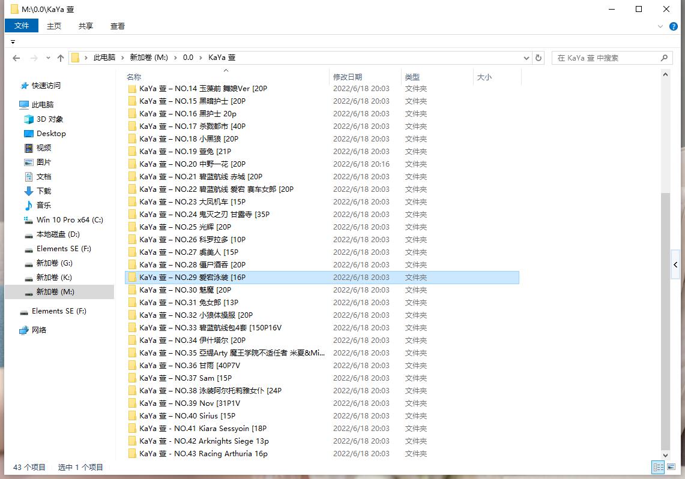Select folder NO.29 爱宕泳装 [16P
The image size is (685, 479).
(x=322, y=278)
